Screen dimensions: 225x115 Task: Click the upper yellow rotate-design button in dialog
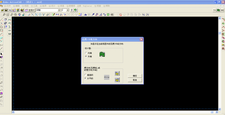coord(117,74)
